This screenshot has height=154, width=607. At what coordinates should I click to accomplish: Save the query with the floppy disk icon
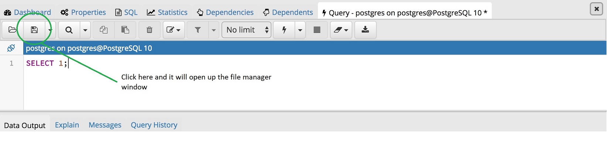point(34,30)
